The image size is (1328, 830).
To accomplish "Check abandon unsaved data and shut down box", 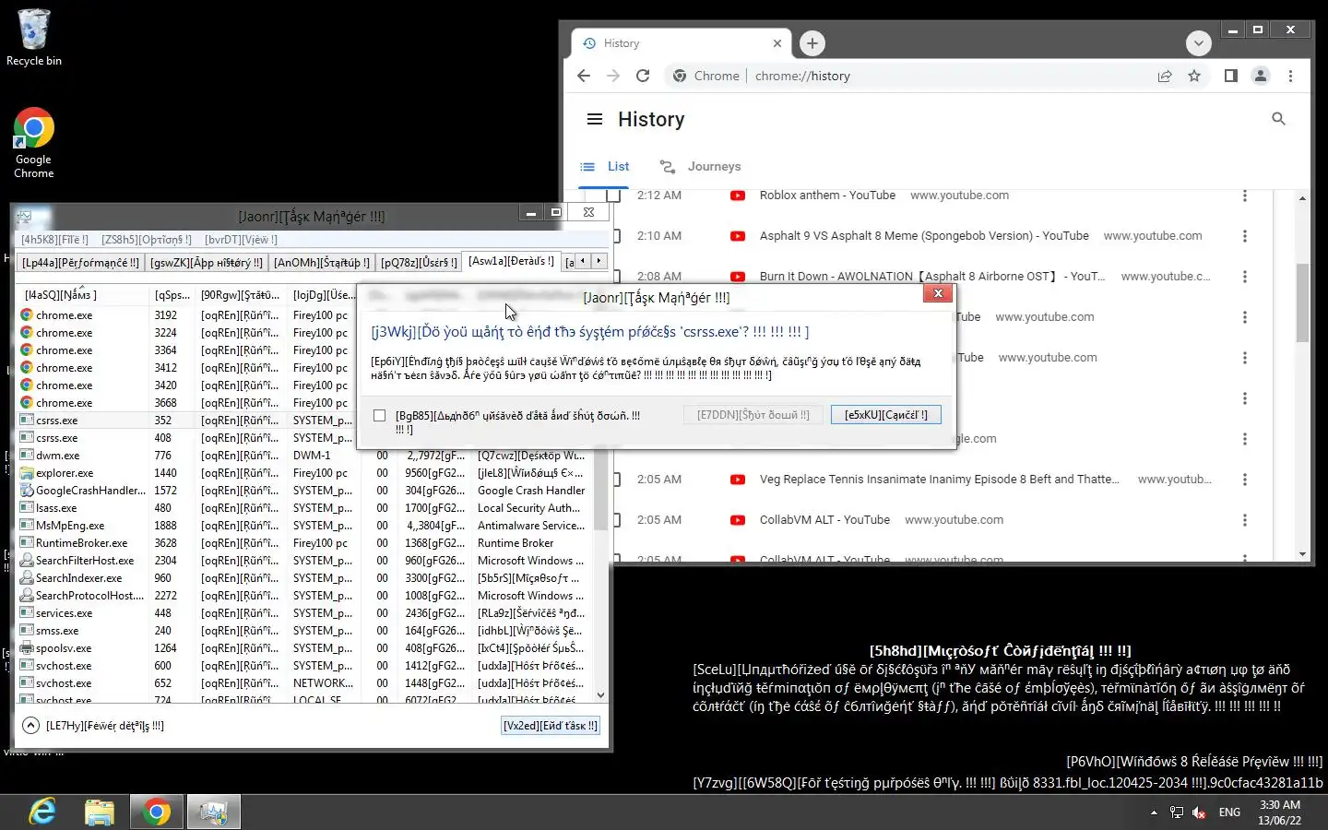I will coord(379,416).
